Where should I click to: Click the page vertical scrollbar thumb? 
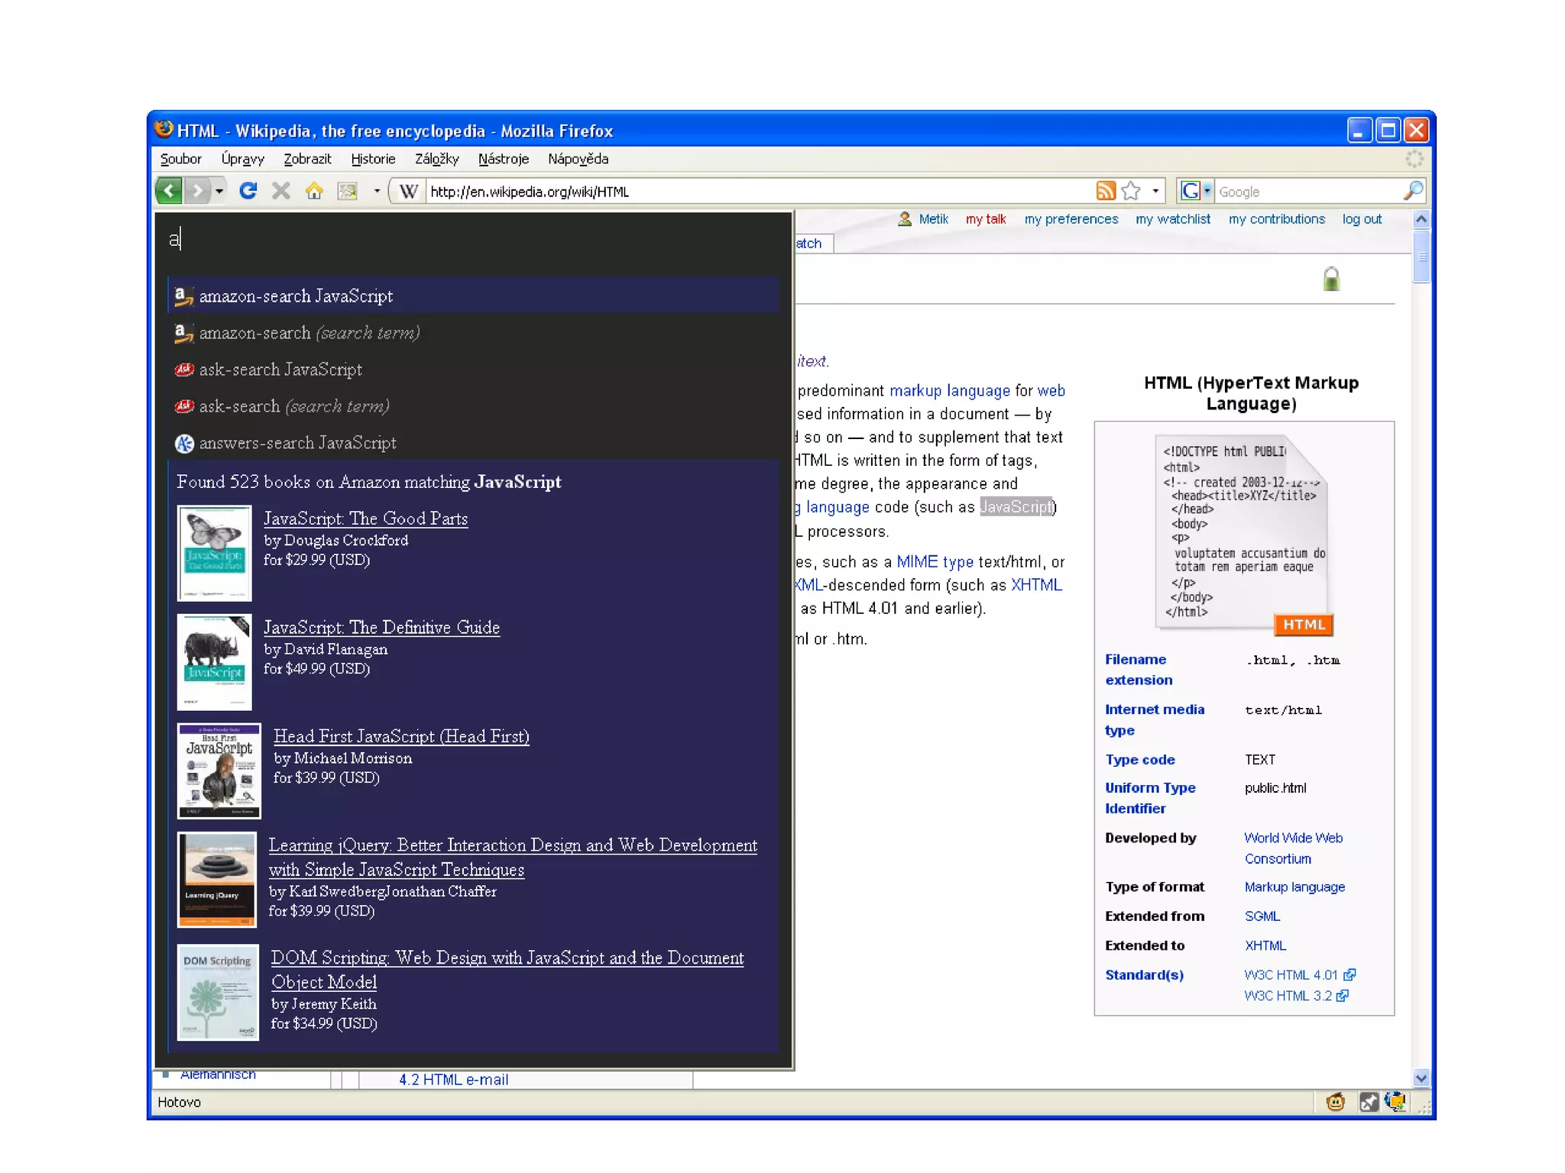[x=1421, y=257]
